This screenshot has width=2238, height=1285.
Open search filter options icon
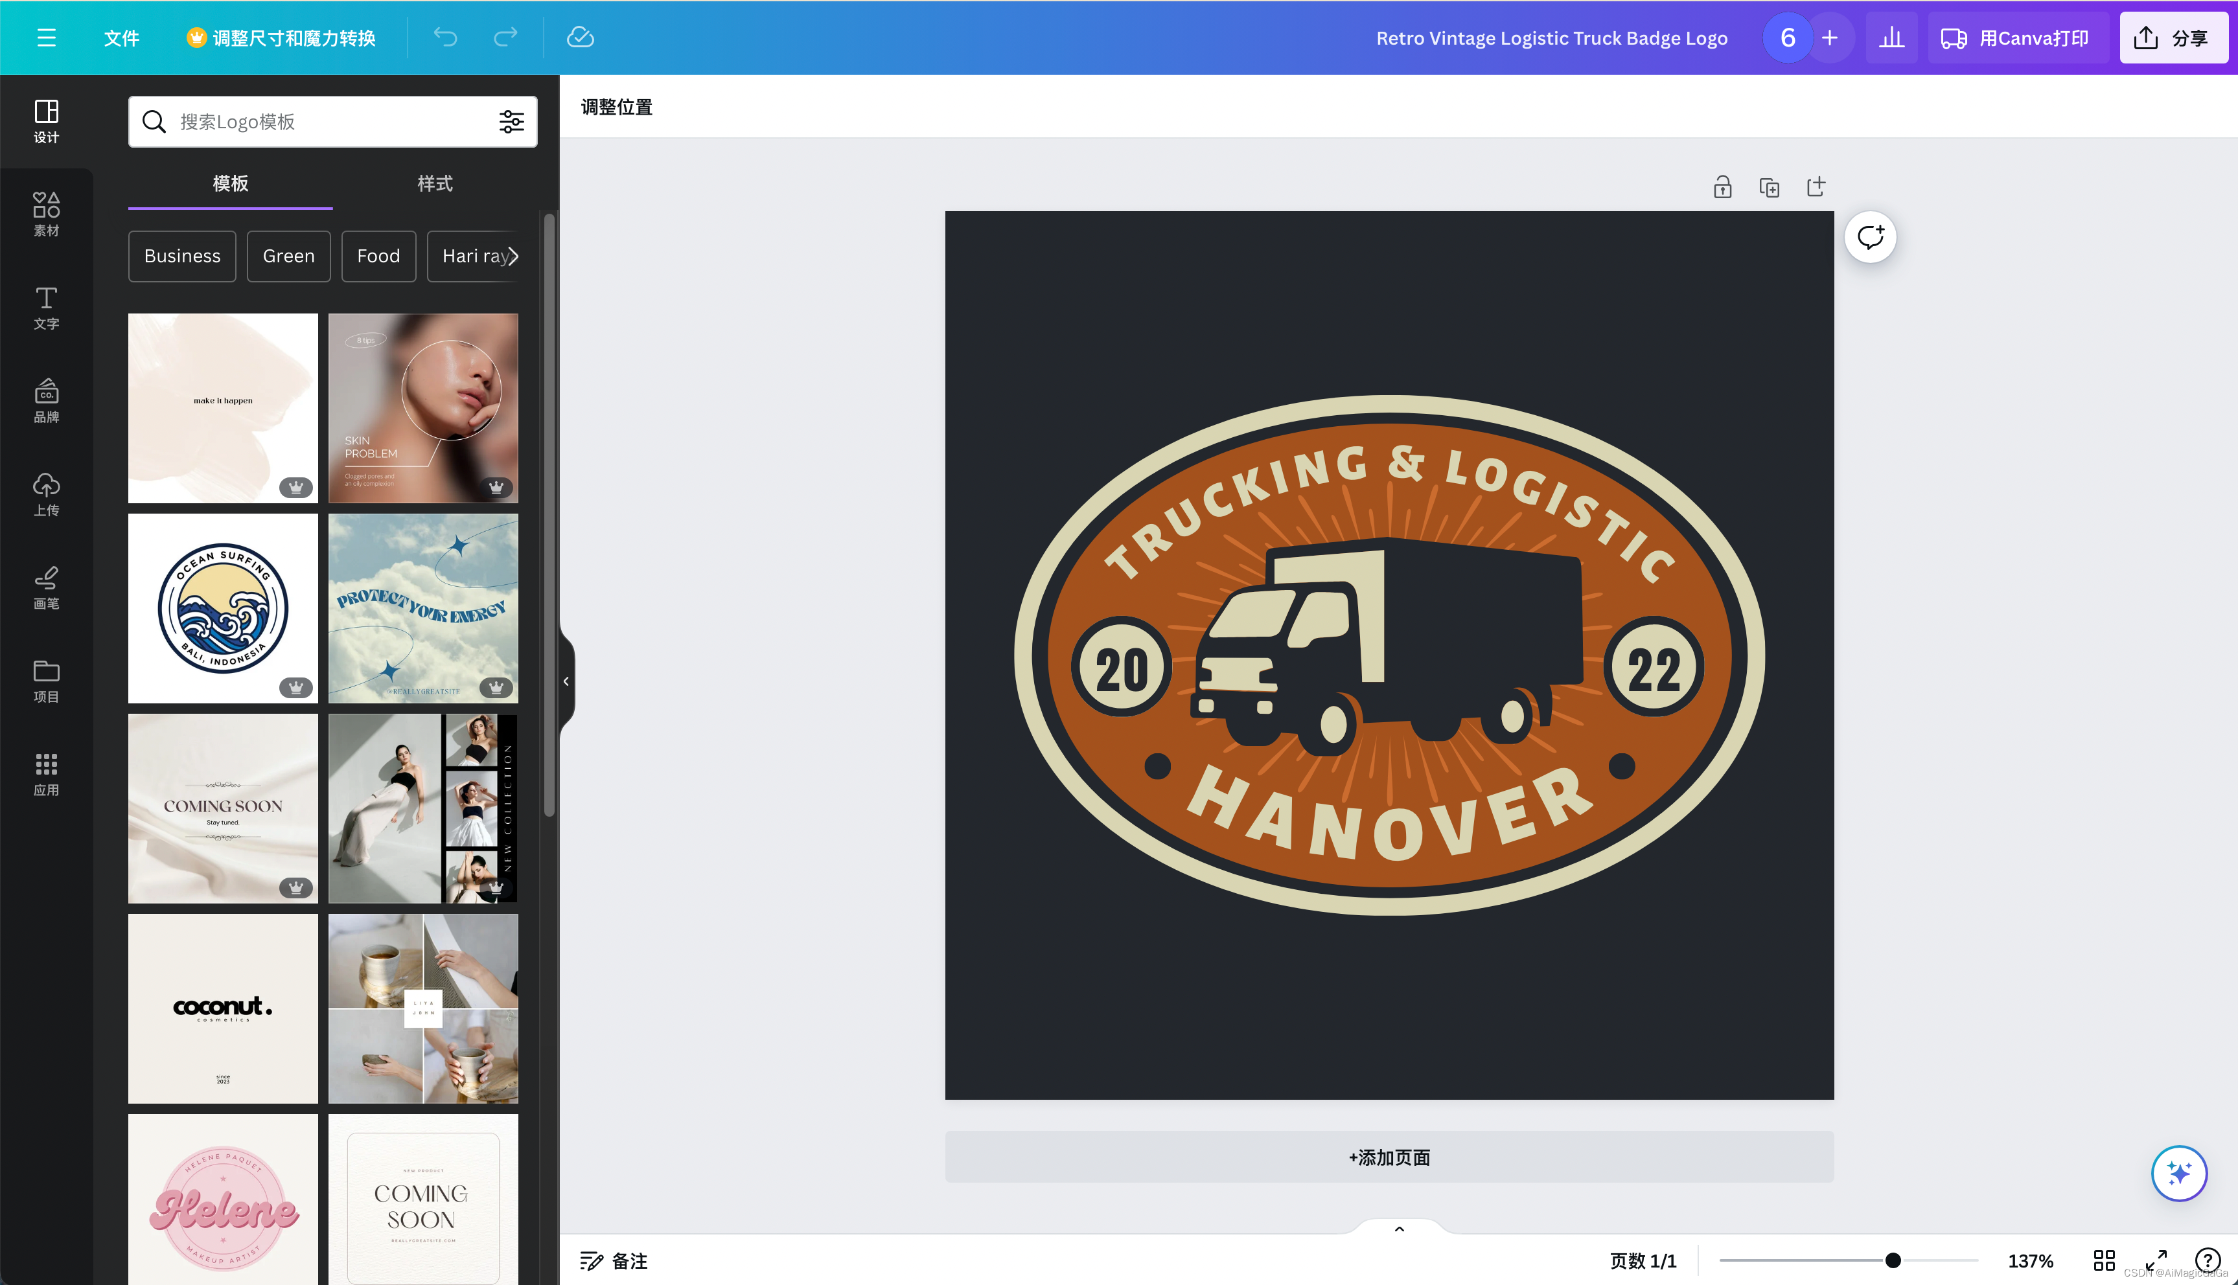(x=511, y=122)
